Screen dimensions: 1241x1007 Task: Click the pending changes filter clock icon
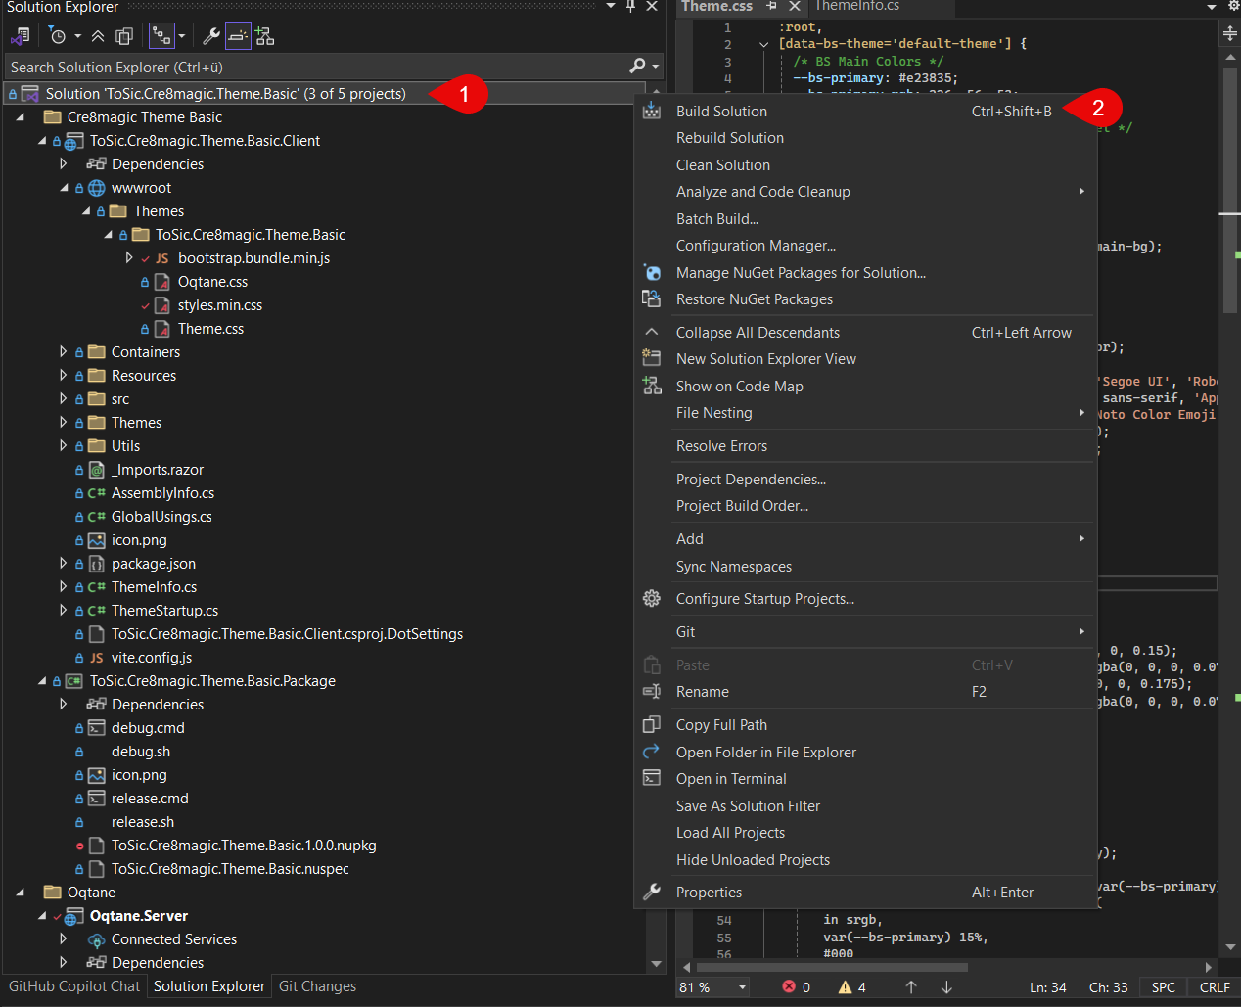click(57, 37)
